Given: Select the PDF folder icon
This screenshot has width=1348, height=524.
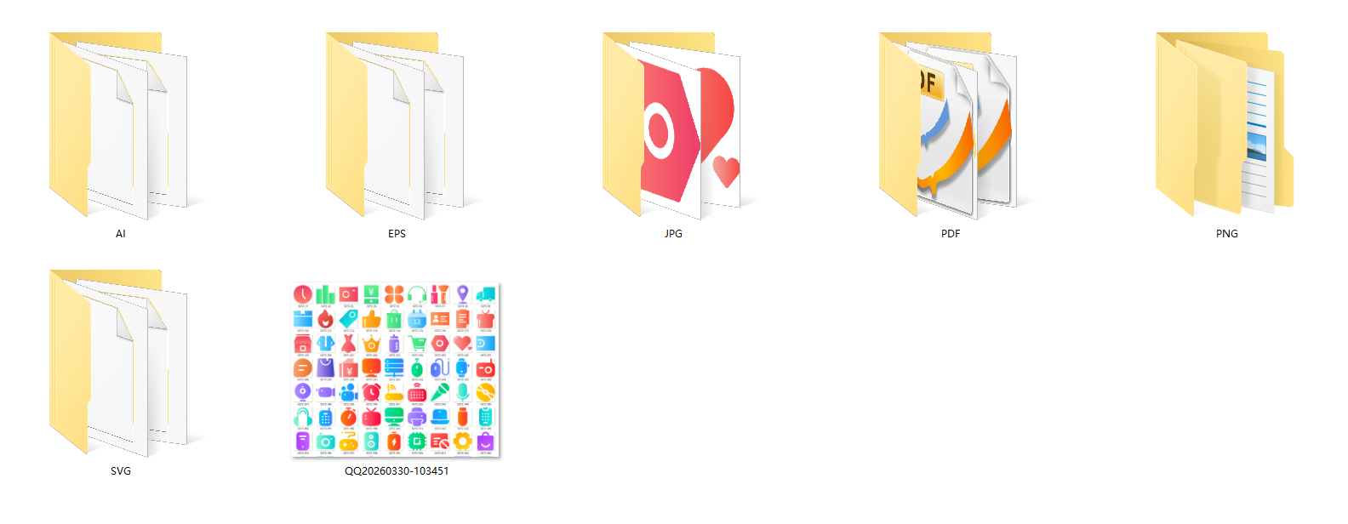Looking at the screenshot, I should click(949, 126).
